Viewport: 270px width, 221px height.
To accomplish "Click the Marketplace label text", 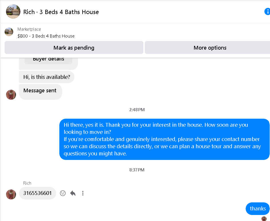I will [x=29, y=29].
